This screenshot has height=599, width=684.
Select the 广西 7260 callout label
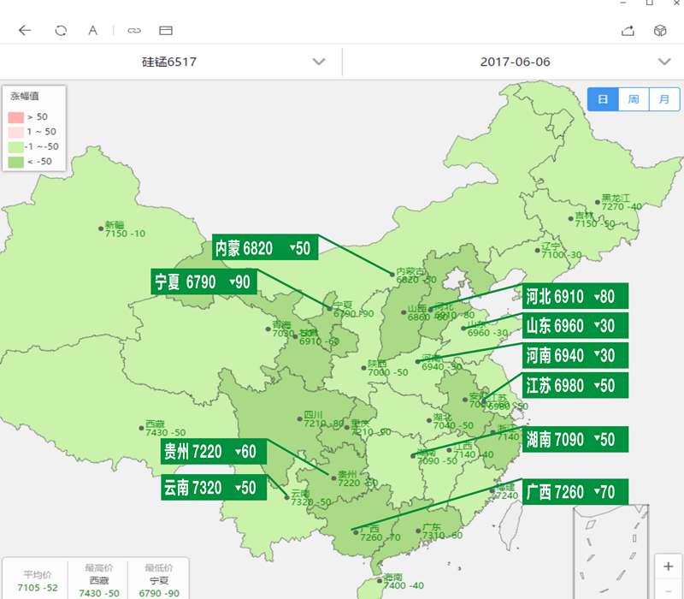tap(575, 491)
